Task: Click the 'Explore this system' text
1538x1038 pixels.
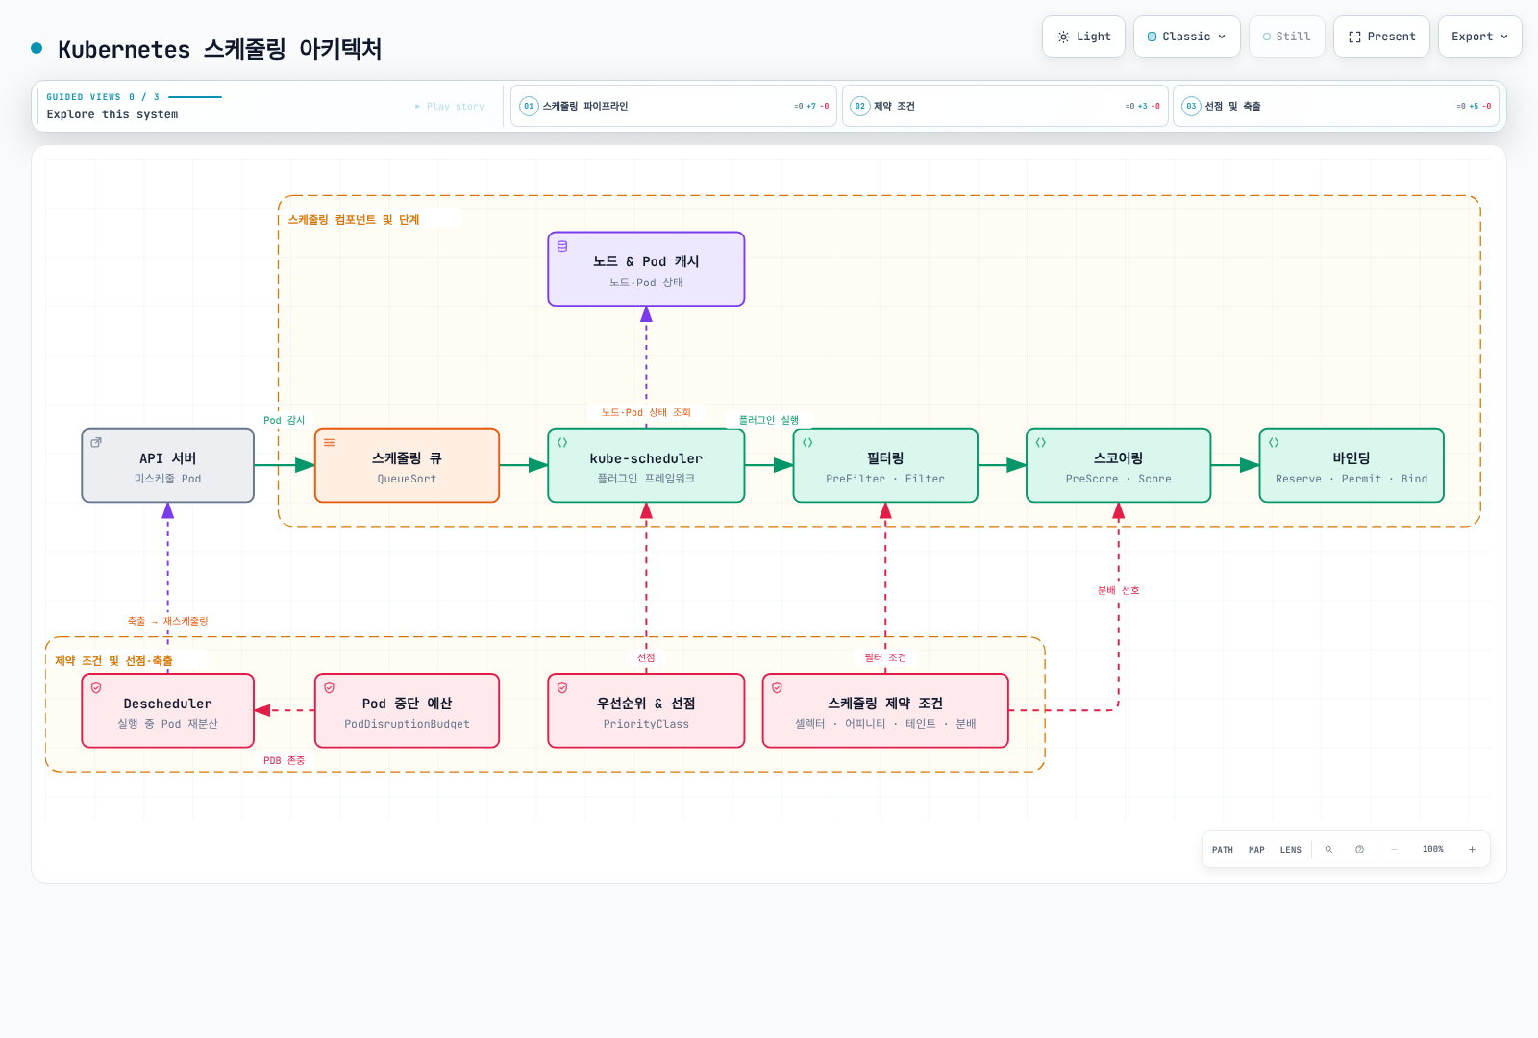Action: tap(112, 114)
